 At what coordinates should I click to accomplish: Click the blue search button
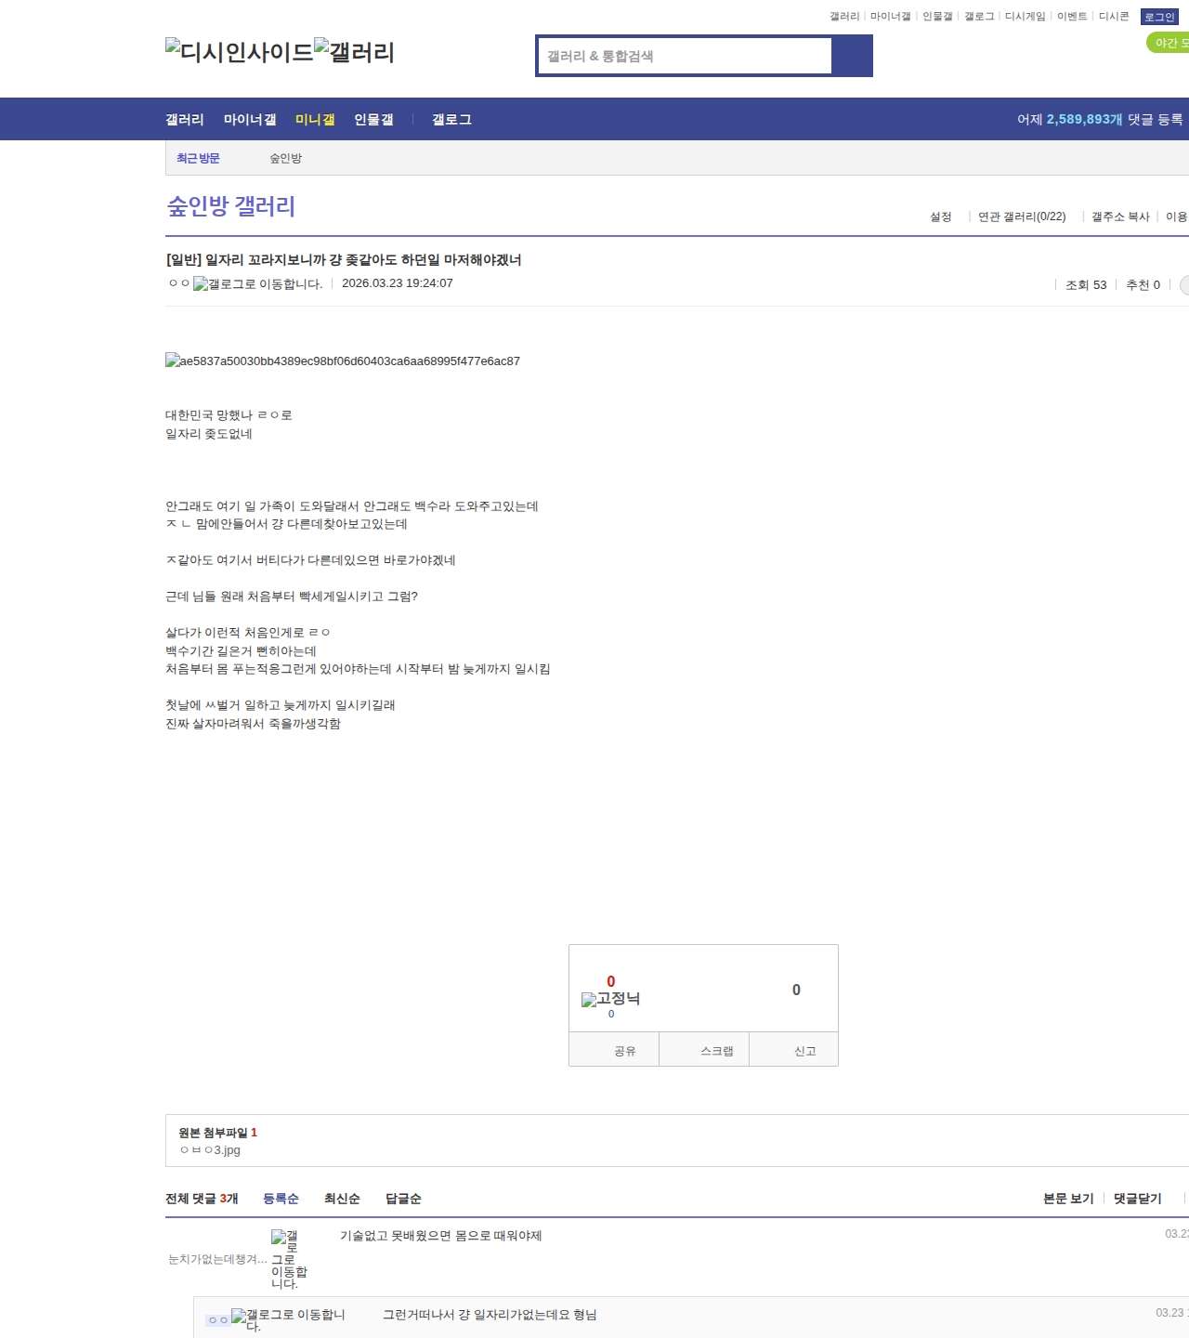tap(852, 56)
